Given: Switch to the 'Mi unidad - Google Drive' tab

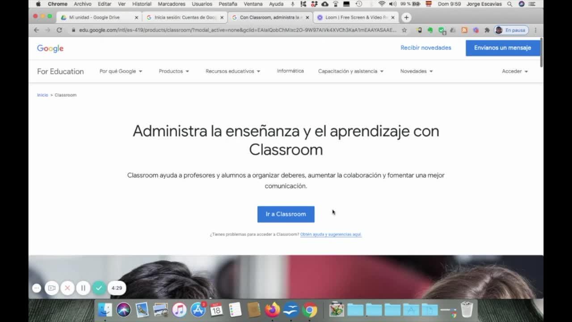Looking at the screenshot, I should click(98, 17).
